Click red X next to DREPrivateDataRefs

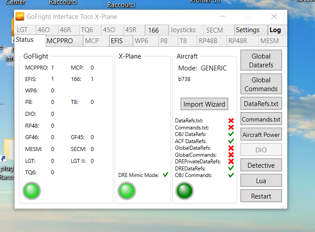click(231, 162)
